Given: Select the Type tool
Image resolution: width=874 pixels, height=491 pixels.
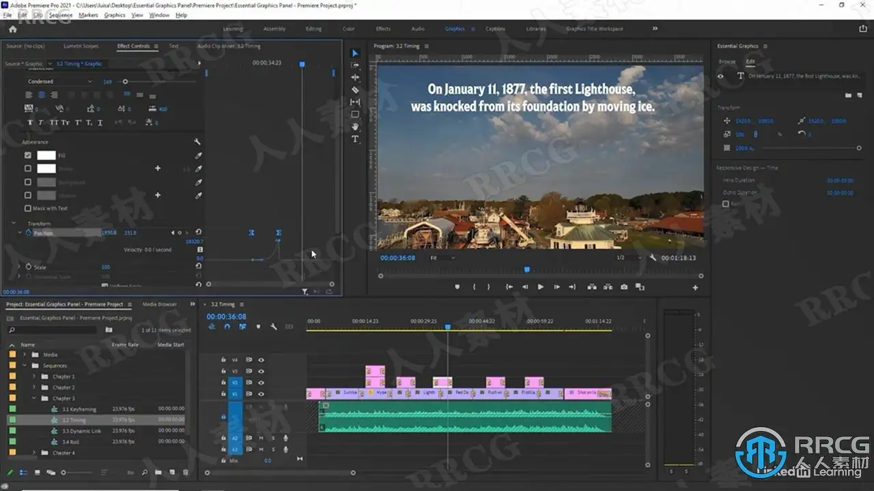Looking at the screenshot, I should pos(355,139).
